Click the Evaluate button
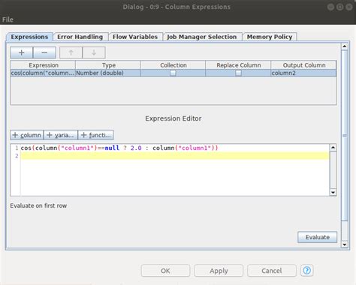Image resolution: width=356 pixels, height=285 pixels. pos(317,237)
